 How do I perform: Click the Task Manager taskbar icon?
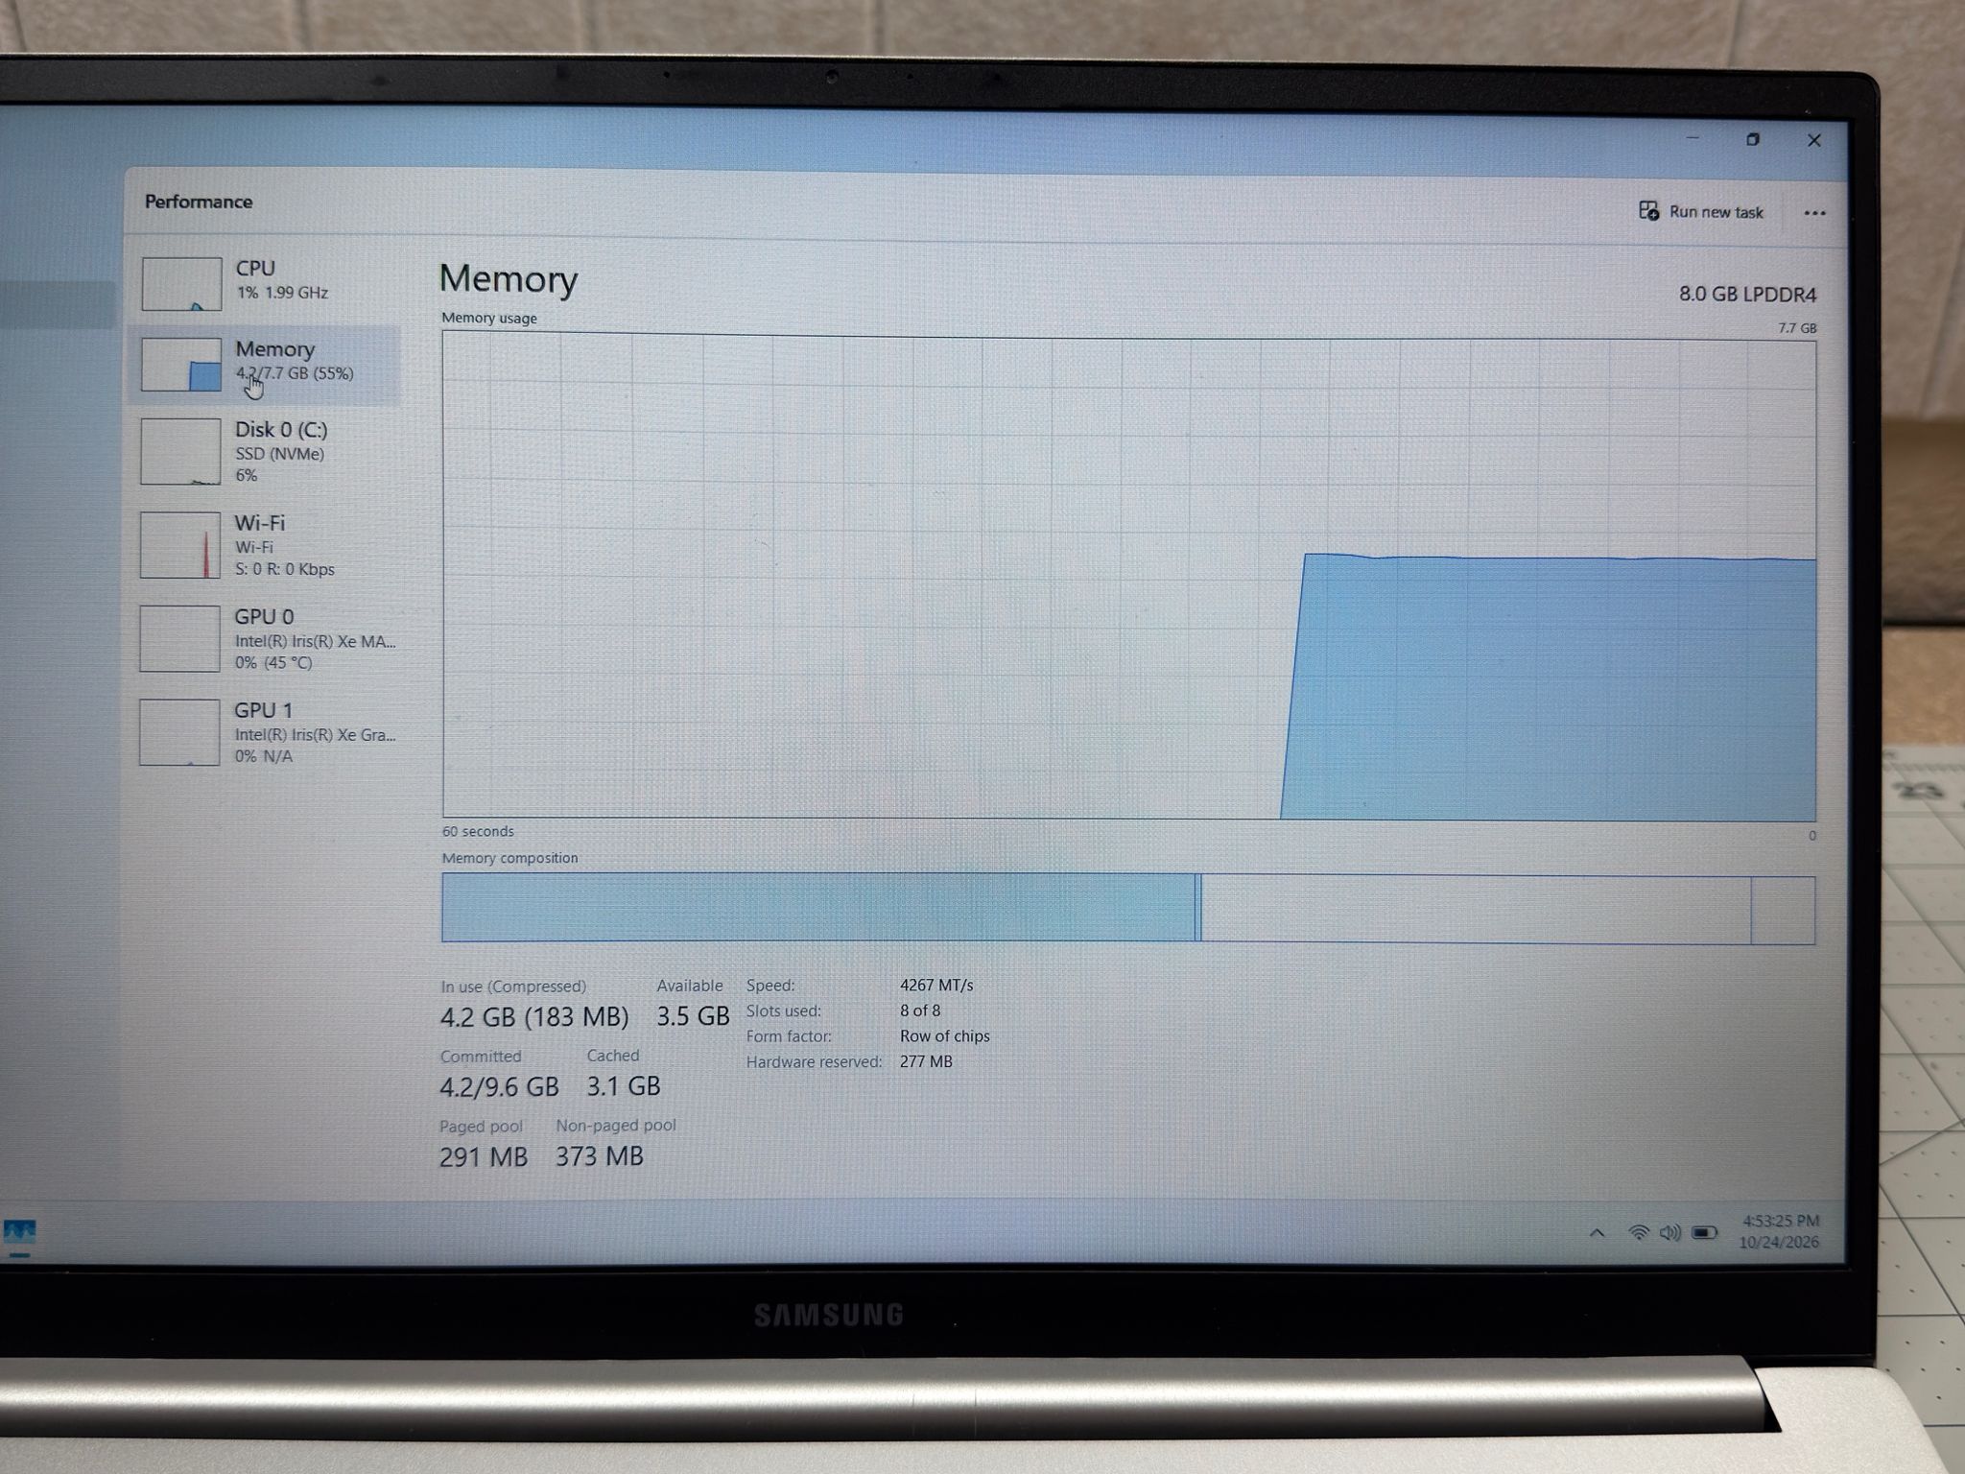click(19, 1233)
